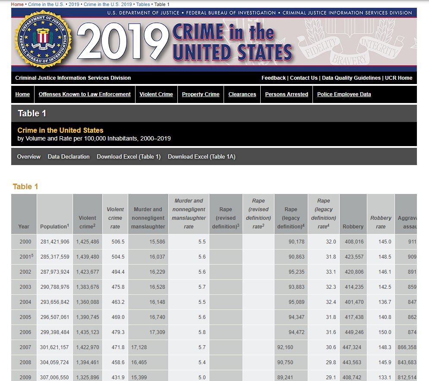The image size is (429, 381).
Task: Click the Feedback link
Action: tap(273, 78)
